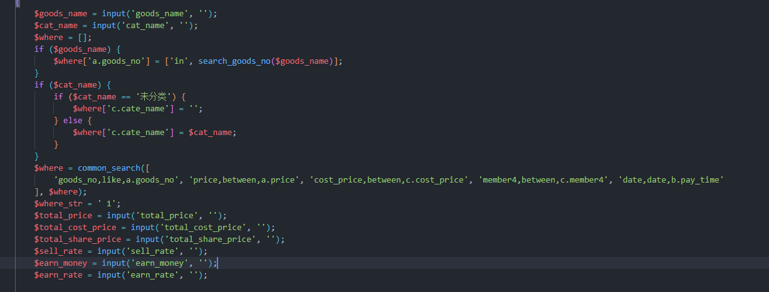769x292 pixels.
Task: Click the 'sell_rate' string argument
Action: coord(152,251)
